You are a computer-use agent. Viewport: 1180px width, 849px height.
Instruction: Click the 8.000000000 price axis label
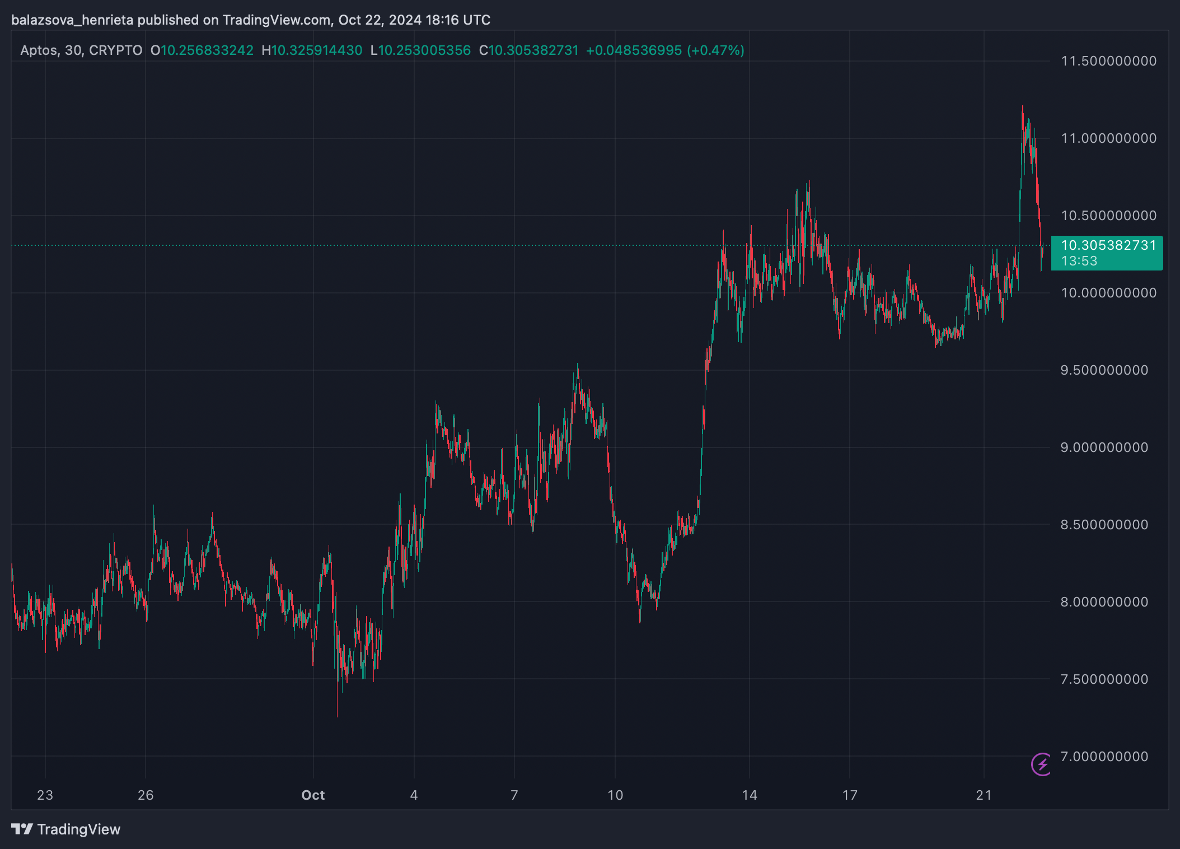click(1104, 602)
